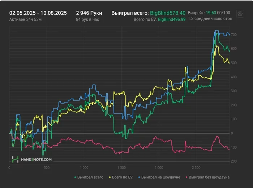The width and height of the screenshot is (253, 188).
Task: Click the winrate value '19.63'
Action: [x=211, y=13]
